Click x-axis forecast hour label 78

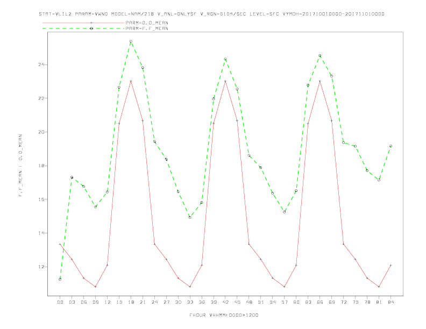point(367,302)
